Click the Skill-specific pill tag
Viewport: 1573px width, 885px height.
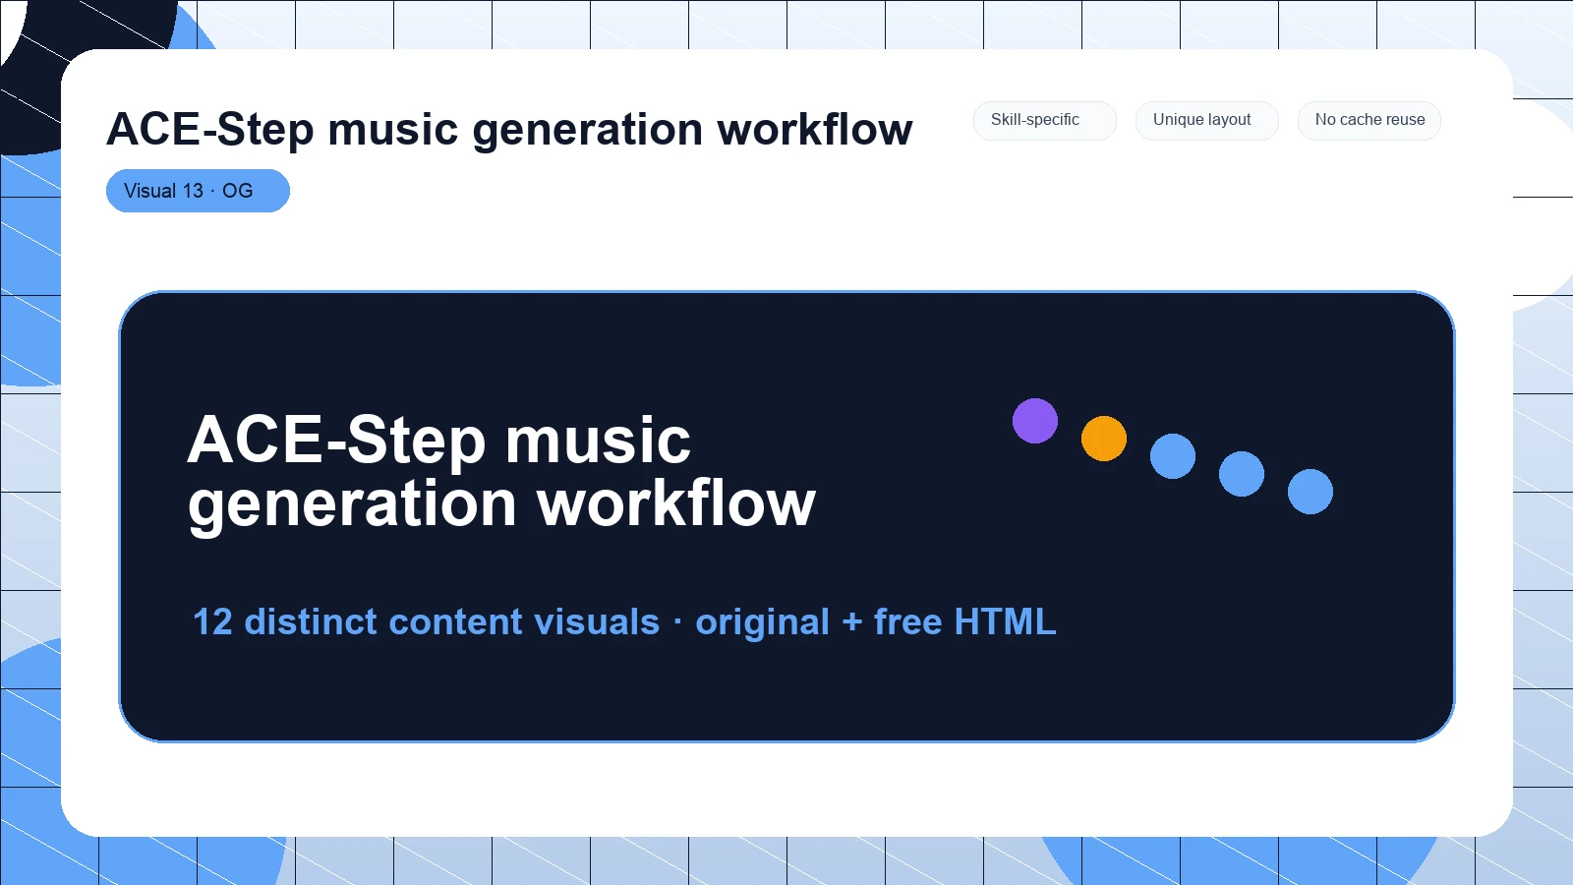point(1044,120)
